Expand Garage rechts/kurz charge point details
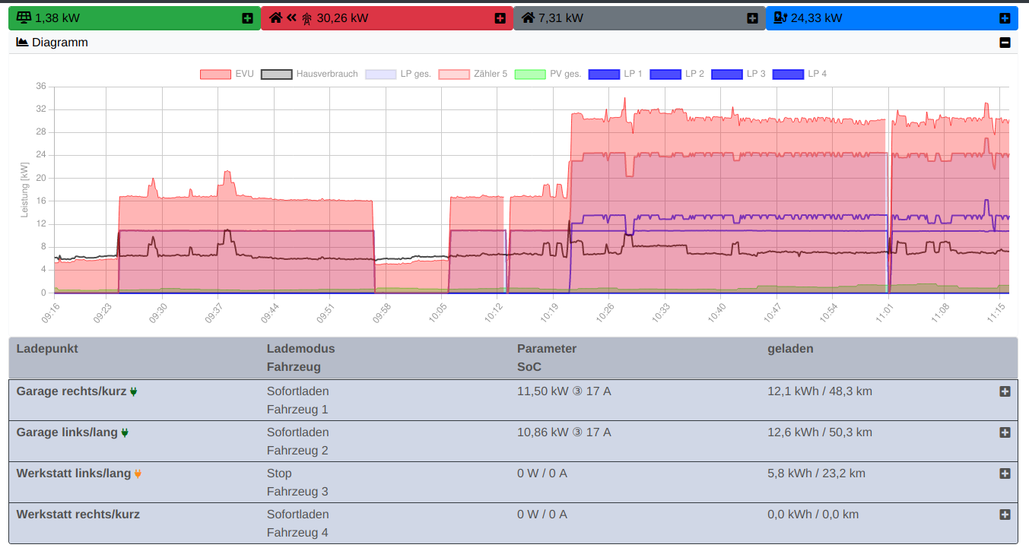Screen dimensions: 1029x551 coord(1005,391)
